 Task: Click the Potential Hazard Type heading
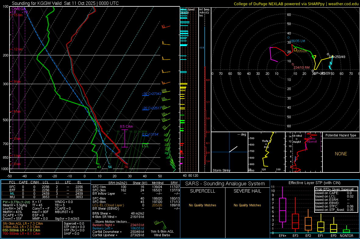pos(341,135)
